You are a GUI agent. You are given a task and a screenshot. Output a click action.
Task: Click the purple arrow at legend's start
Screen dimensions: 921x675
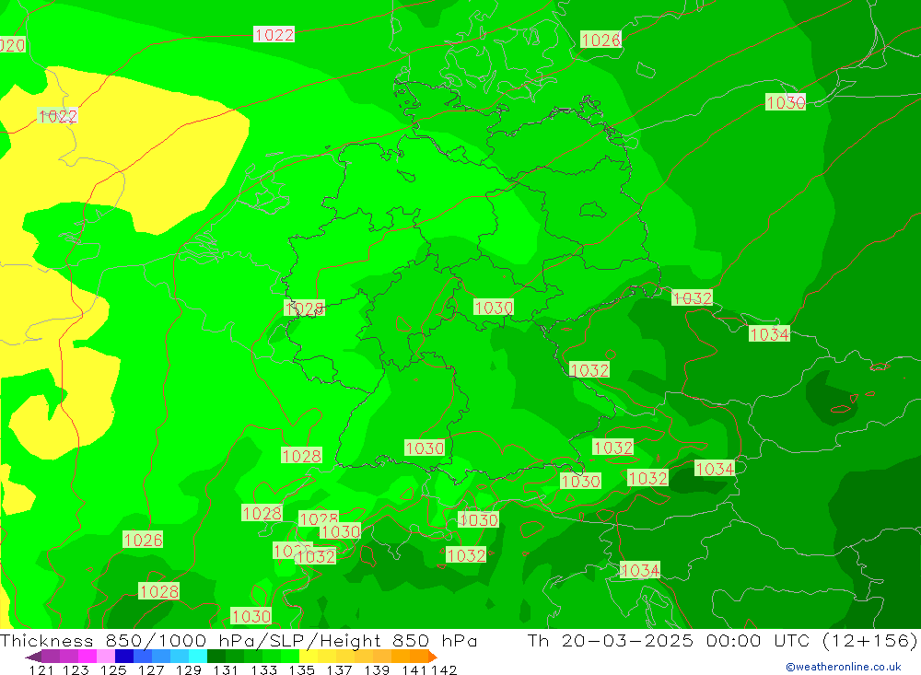[33, 657]
